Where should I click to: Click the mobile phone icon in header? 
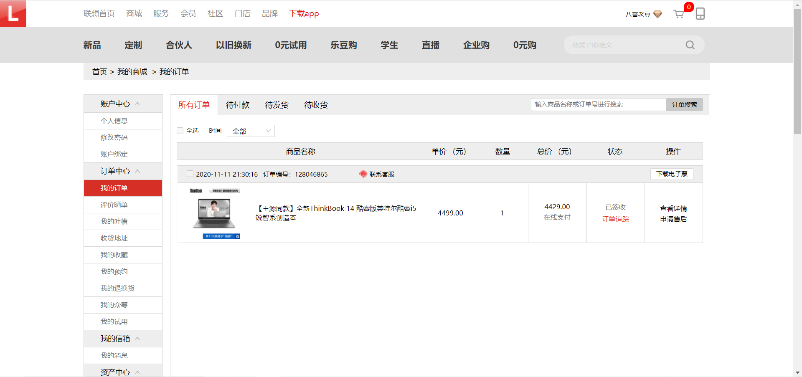[700, 14]
